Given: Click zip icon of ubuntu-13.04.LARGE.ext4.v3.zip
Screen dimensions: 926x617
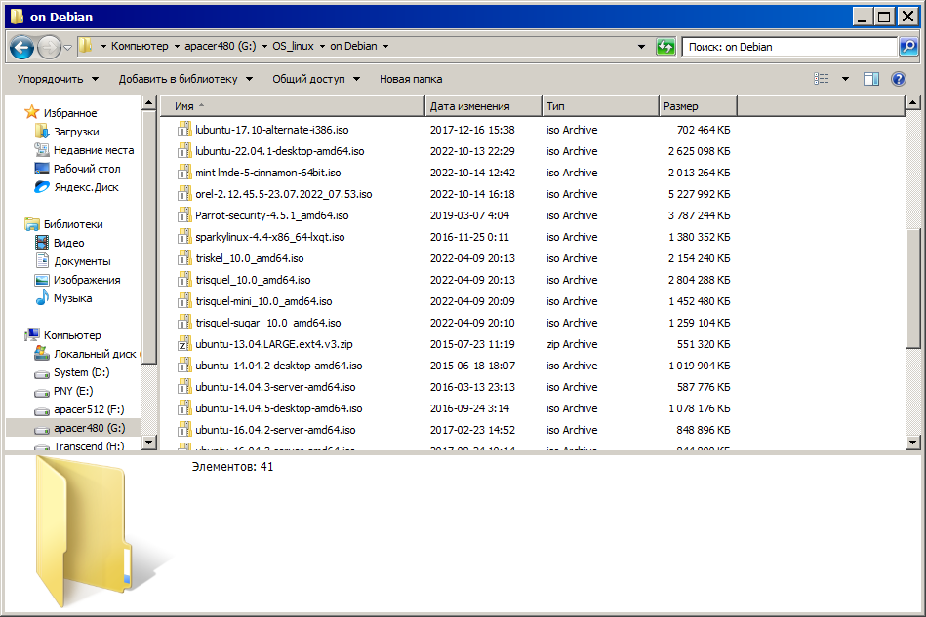Looking at the screenshot, I should click(x=184, y=344).
